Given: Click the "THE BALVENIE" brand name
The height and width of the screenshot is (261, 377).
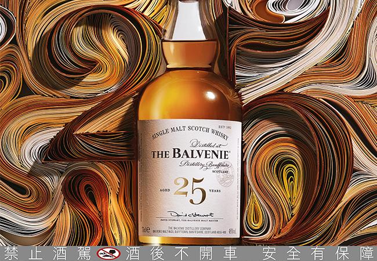Looking at the screenshot, I should click(x=190, y=154).
